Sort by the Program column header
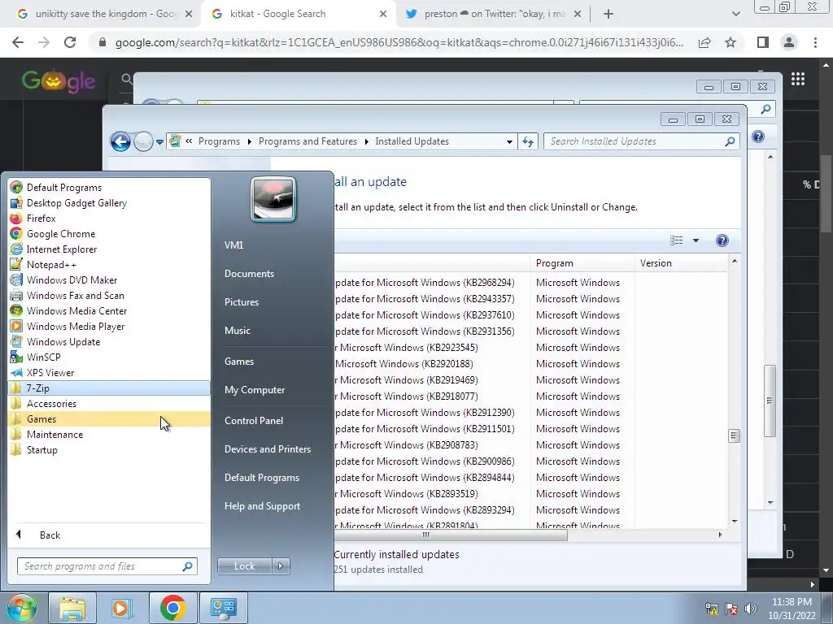Image resolution: width=833 pixels, height=624 pixels. tap(582, 263)
